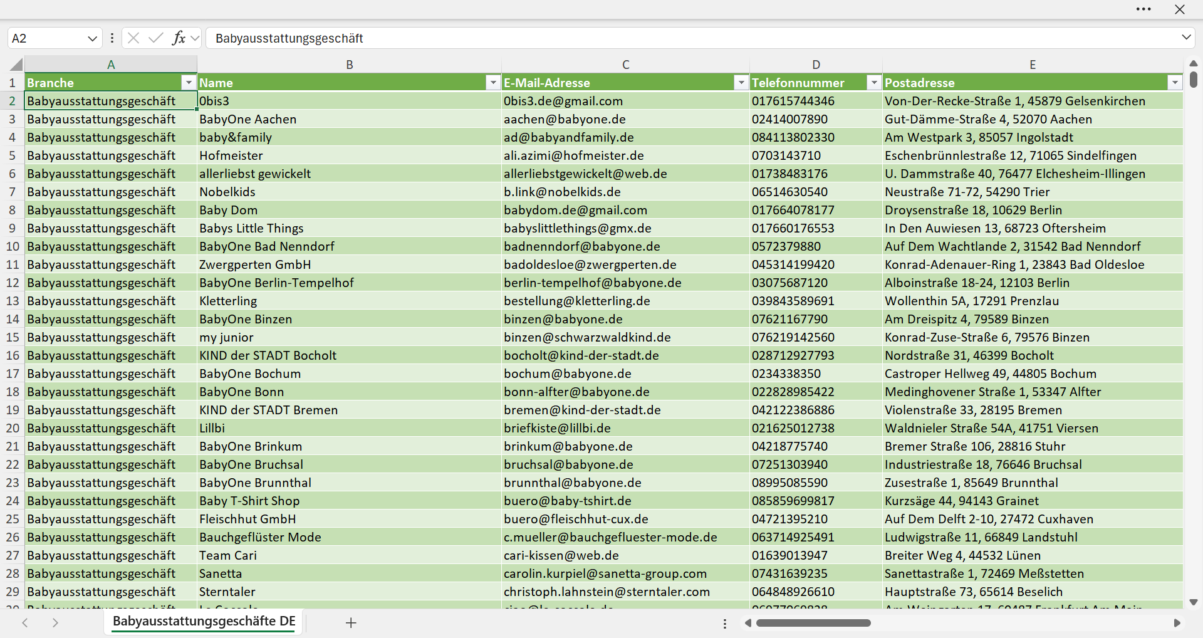
Task: Click the vertical scrollbar down arrow
Action: click(x=1193, y=602)
